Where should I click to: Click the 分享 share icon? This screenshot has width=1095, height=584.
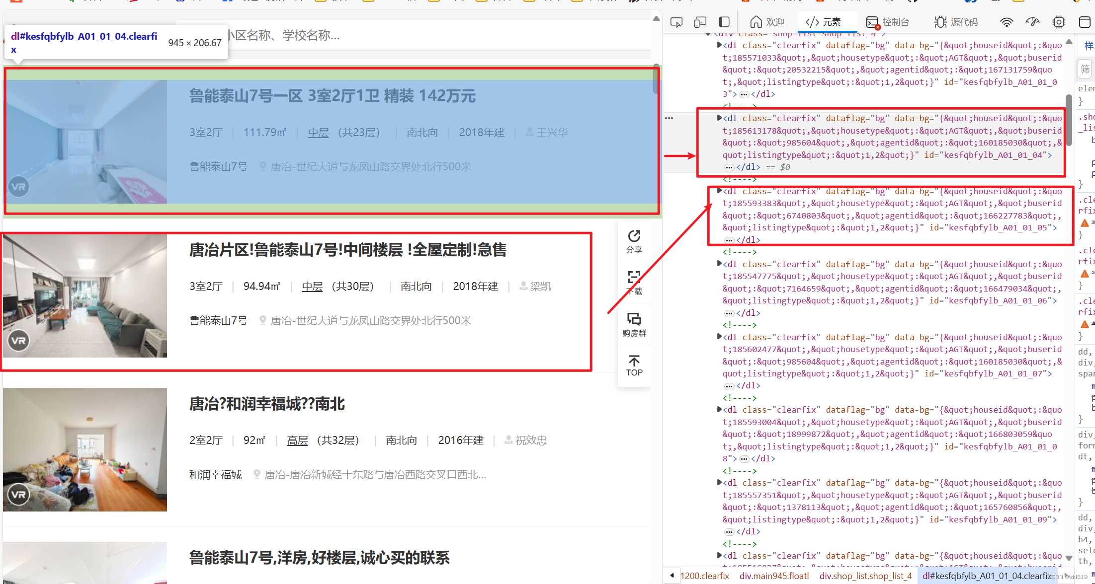[x=634, y=242]
